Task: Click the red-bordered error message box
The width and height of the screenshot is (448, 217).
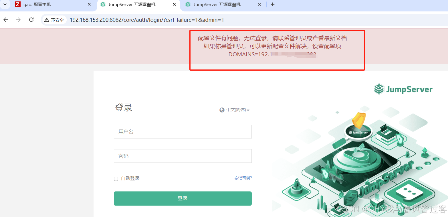Action: click(277, 50)
